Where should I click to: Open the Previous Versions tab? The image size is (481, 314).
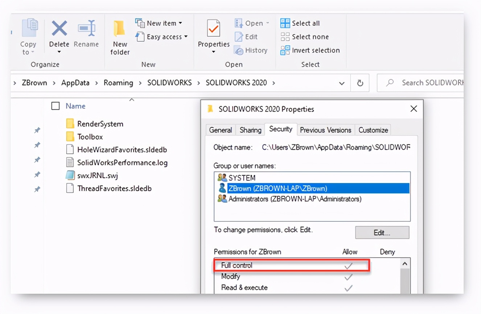tap(325, 130)
